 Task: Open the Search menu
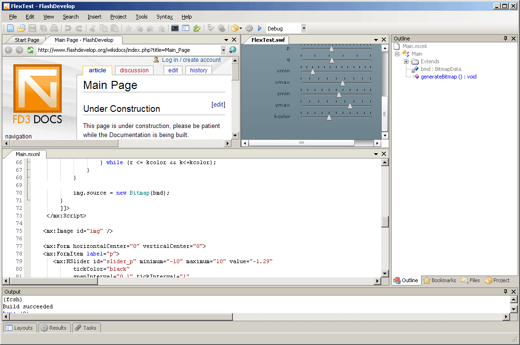(x=71, y=17)
